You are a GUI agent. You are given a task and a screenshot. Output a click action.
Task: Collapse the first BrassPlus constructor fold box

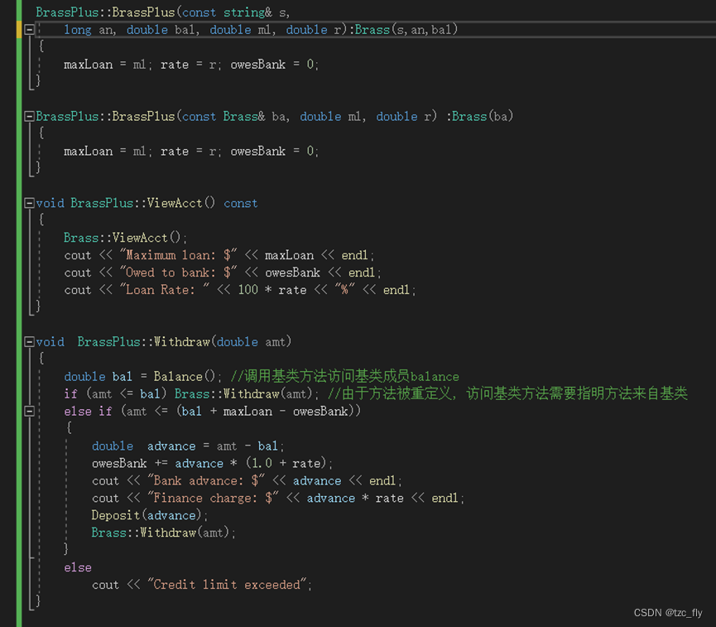tap(29, 30)
